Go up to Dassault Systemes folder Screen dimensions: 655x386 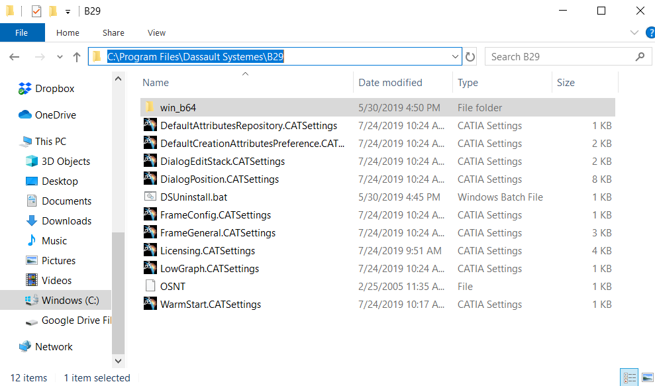[77, 57]
